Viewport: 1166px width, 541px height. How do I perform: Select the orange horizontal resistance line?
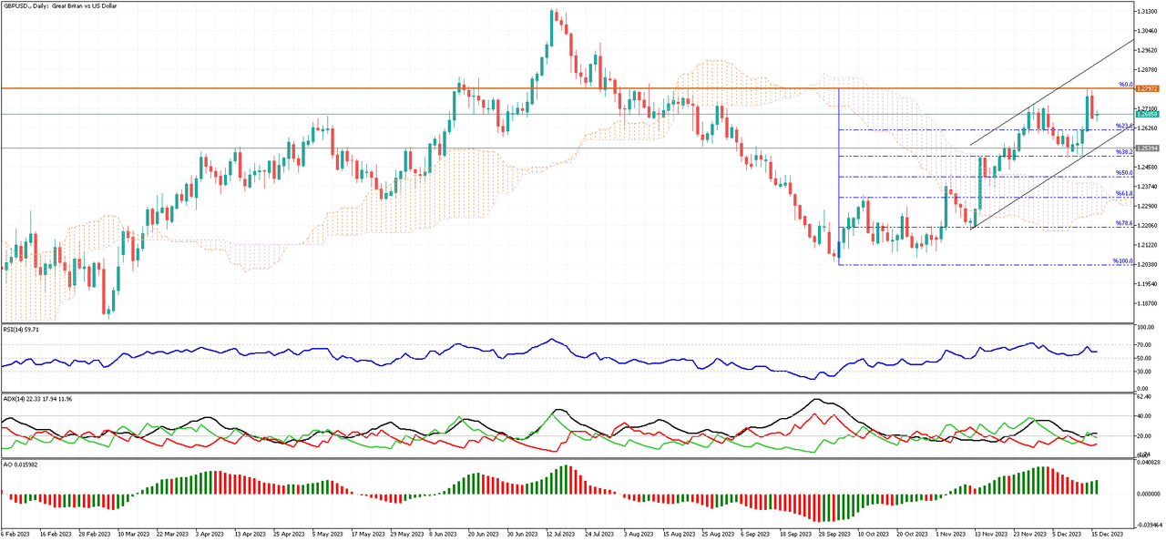point(364,88)
